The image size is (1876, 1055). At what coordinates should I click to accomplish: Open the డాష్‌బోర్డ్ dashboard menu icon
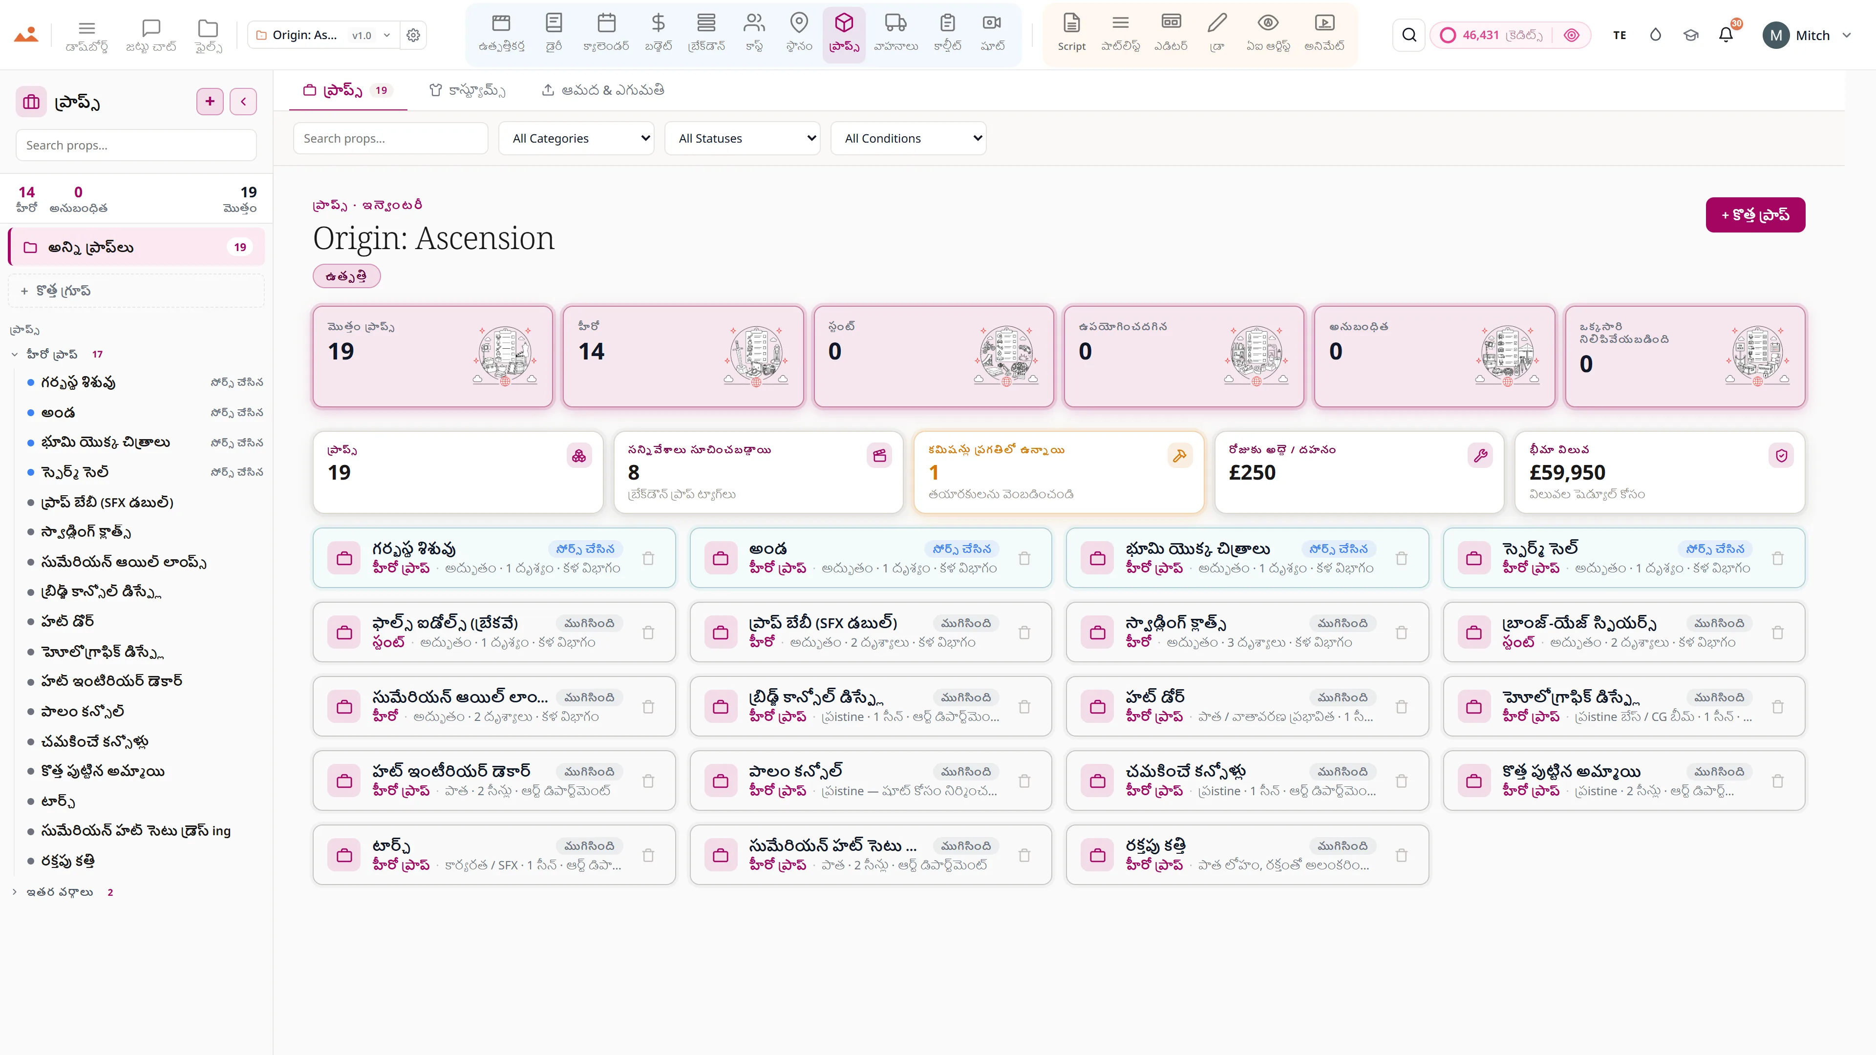coord(86,35)
